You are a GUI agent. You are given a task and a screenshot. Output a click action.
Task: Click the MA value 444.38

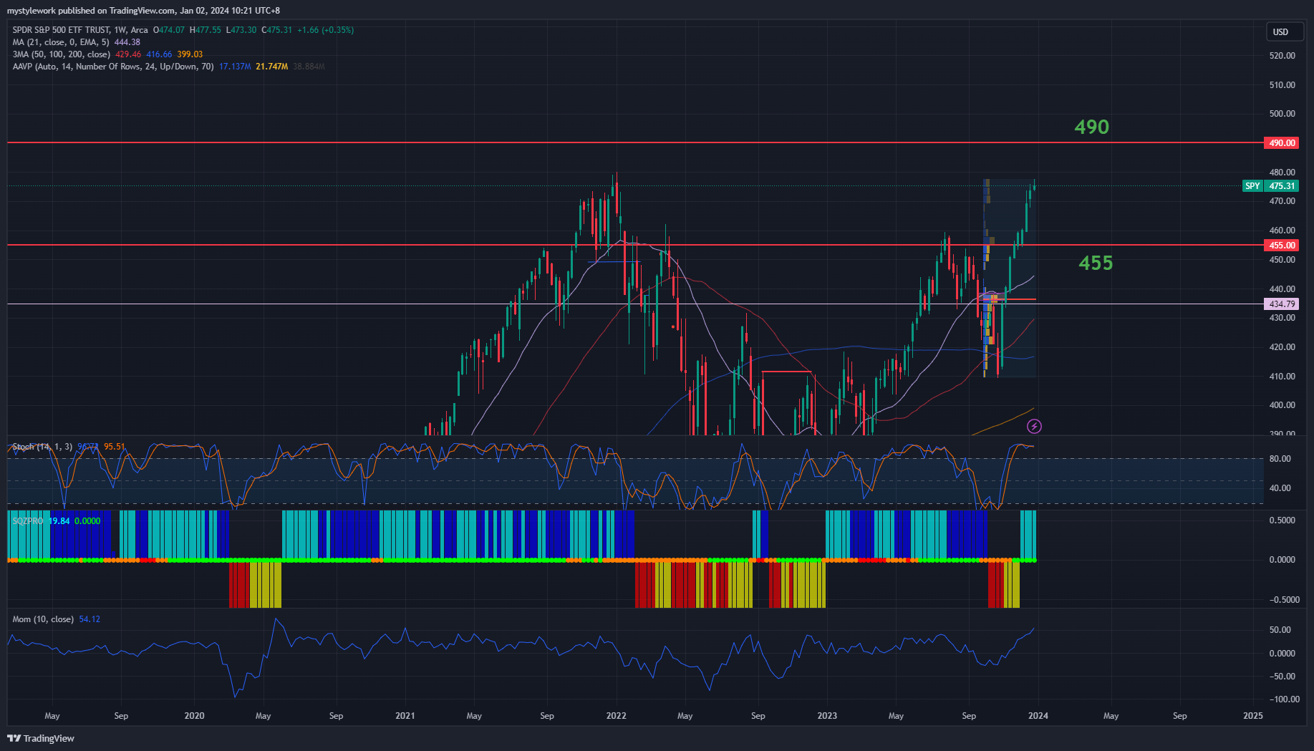[x=127, y=42]
